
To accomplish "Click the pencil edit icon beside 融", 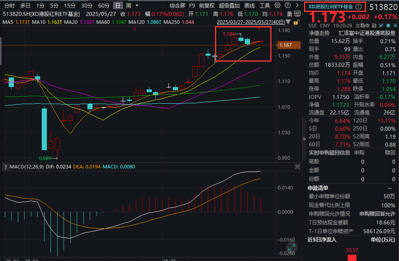I will [380, 25].
